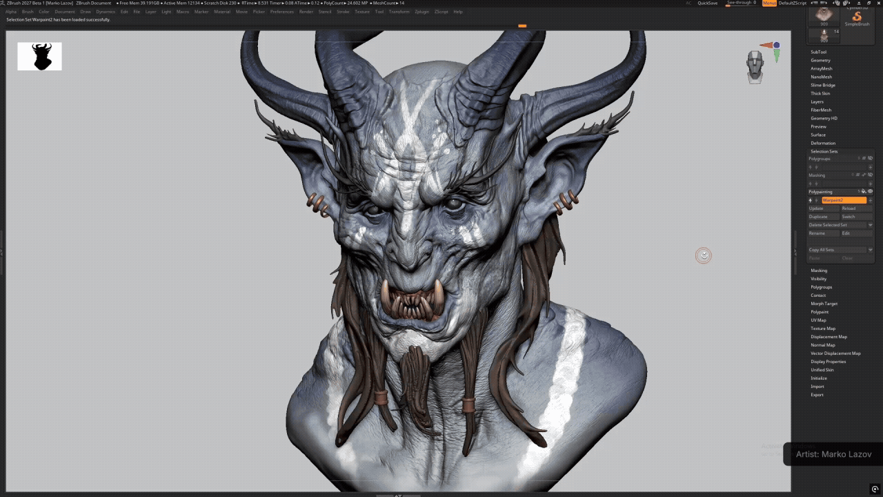The height and width of the screenshot is (497, 883).
Task: Toggle the Polygroups eye visibility icon
Action: [870, 158]
